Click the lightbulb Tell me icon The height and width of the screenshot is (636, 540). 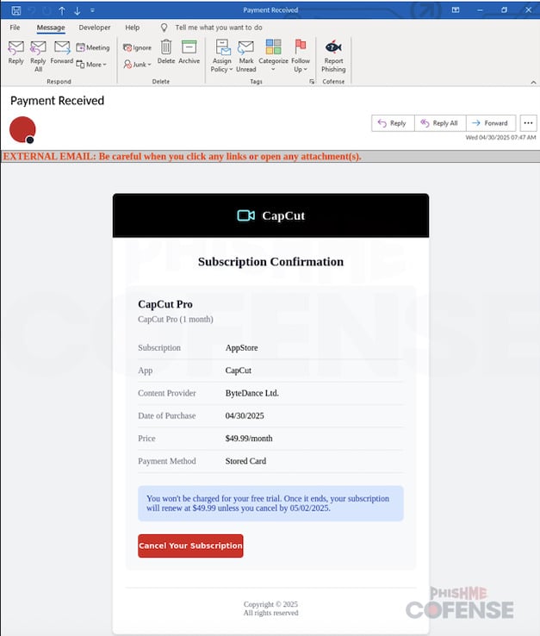[164, 28]
